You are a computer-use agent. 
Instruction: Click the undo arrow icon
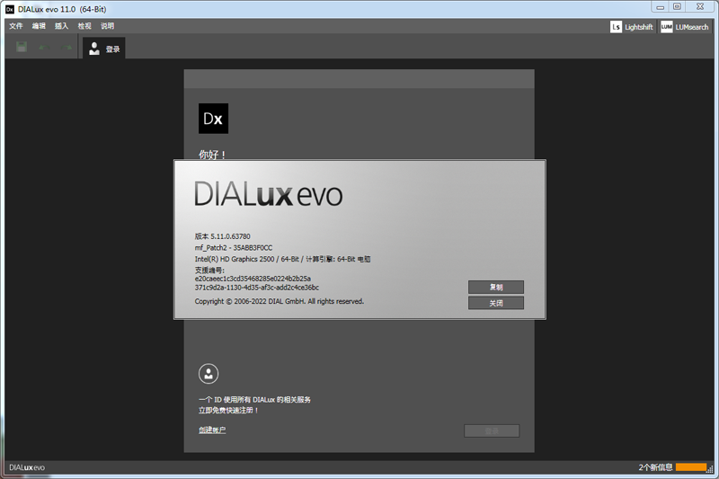pos(44,48)
